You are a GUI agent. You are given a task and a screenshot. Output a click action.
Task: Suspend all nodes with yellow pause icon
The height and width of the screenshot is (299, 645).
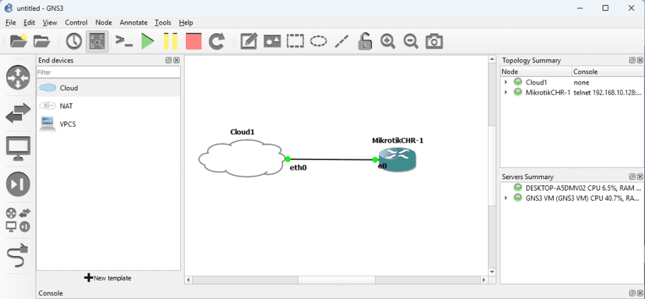[171, 42]
